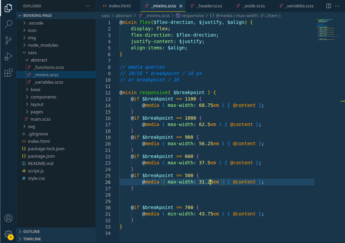Open package.json in the explorer
This screenshot has width=345, height=243.
point(56,156)
